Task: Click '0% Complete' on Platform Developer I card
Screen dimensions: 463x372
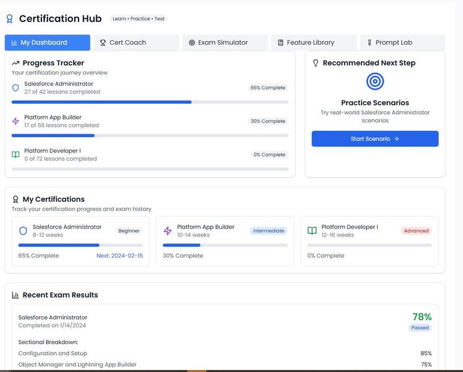Action: (x=326, y=256)
